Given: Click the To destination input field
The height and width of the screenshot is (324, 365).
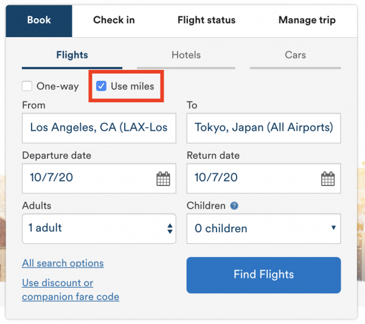Looking at the screenshot, I should tap(263, 128).
